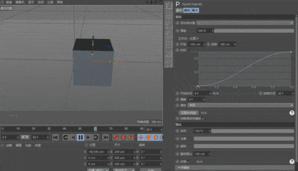Toggle keyframe dot beside 结束 100 cm
Viewport: 298px width, 171px height.
(208, 44)
